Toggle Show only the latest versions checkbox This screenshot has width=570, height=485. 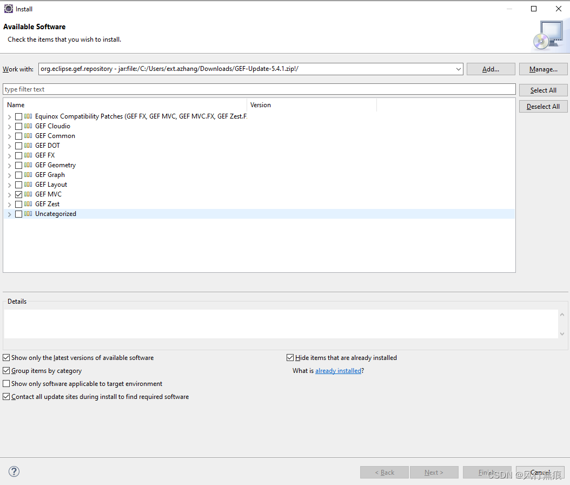[6, 358]
